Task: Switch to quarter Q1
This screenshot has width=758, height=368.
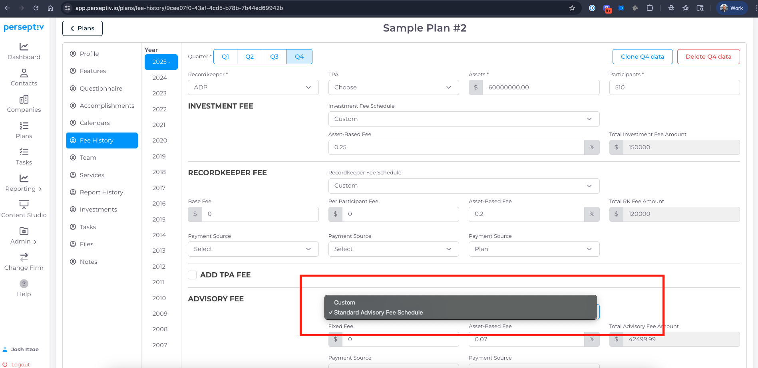Action: pyautogui.click(x=225, y=57)
